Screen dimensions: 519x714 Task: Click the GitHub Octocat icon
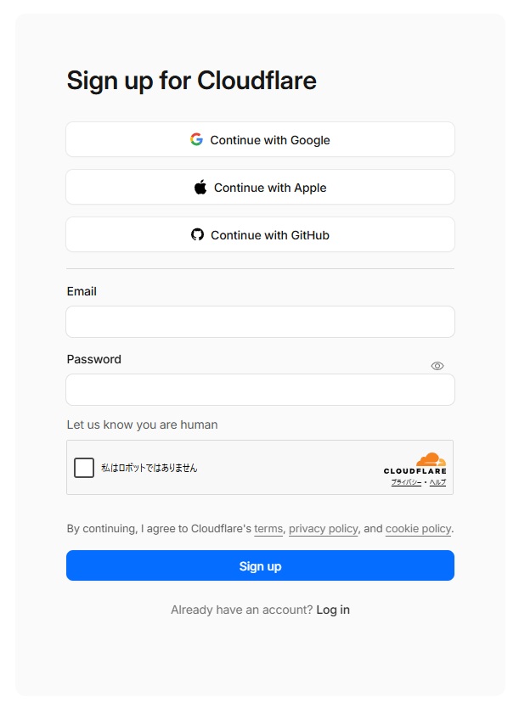point(198,234)
